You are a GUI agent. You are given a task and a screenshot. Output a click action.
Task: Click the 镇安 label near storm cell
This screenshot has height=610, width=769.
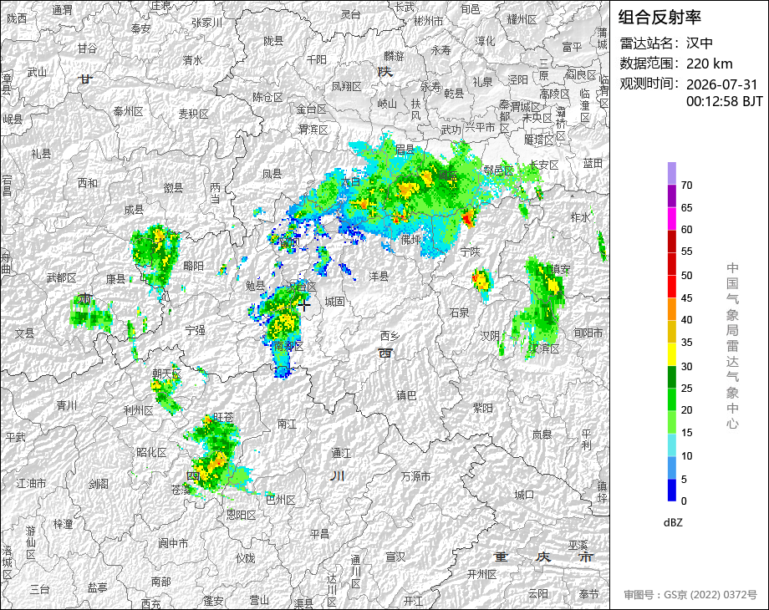561,269
